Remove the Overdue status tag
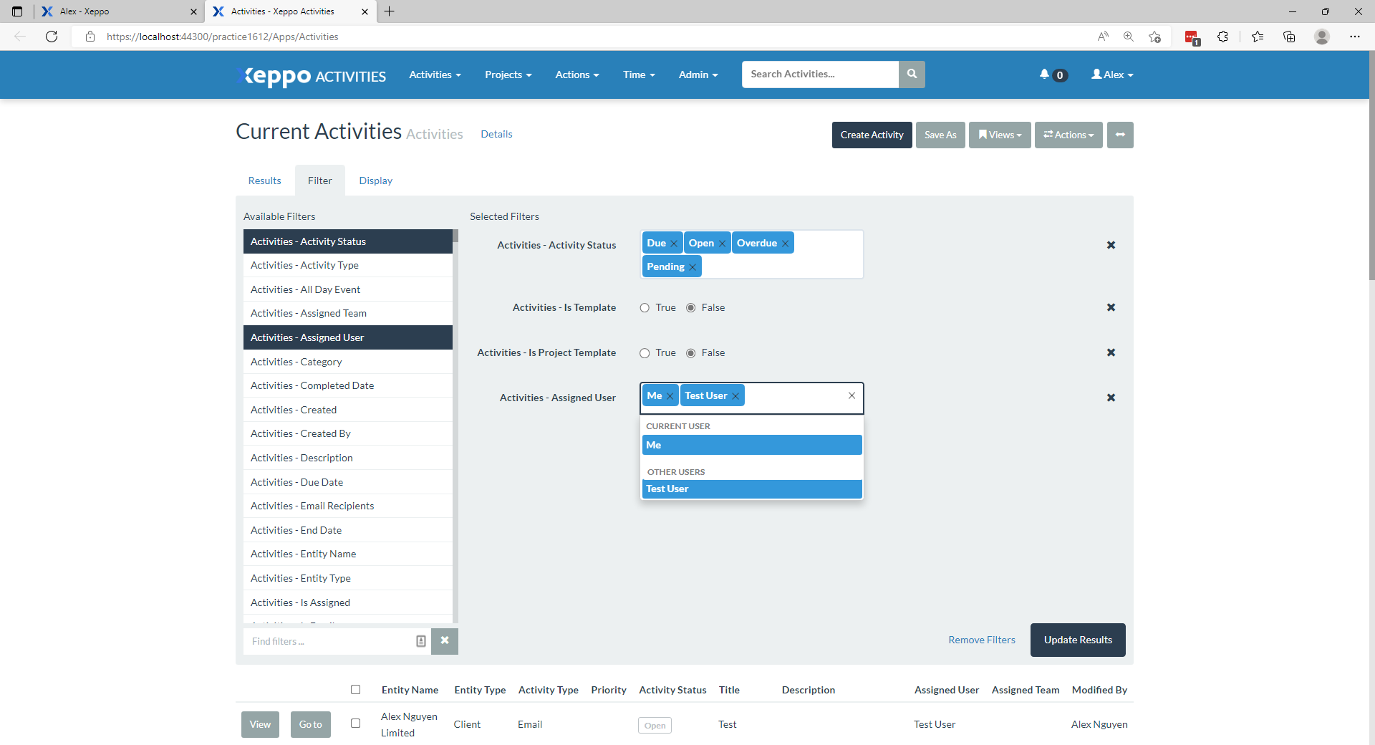This screenshot has height=745, width=1375. point(785,244)
